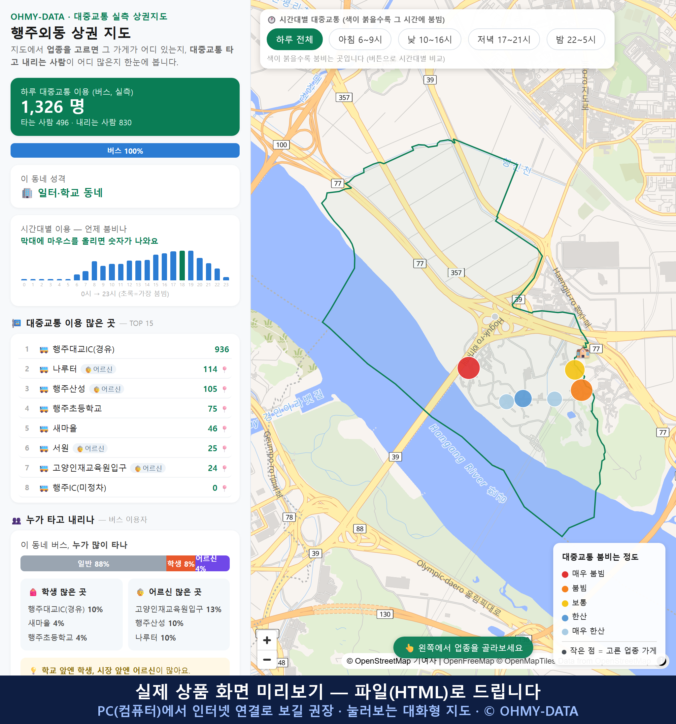Viewport: 676px width, 724px height.
Task: Click the 이 동네 성격 card
Action: click(125, 186)
